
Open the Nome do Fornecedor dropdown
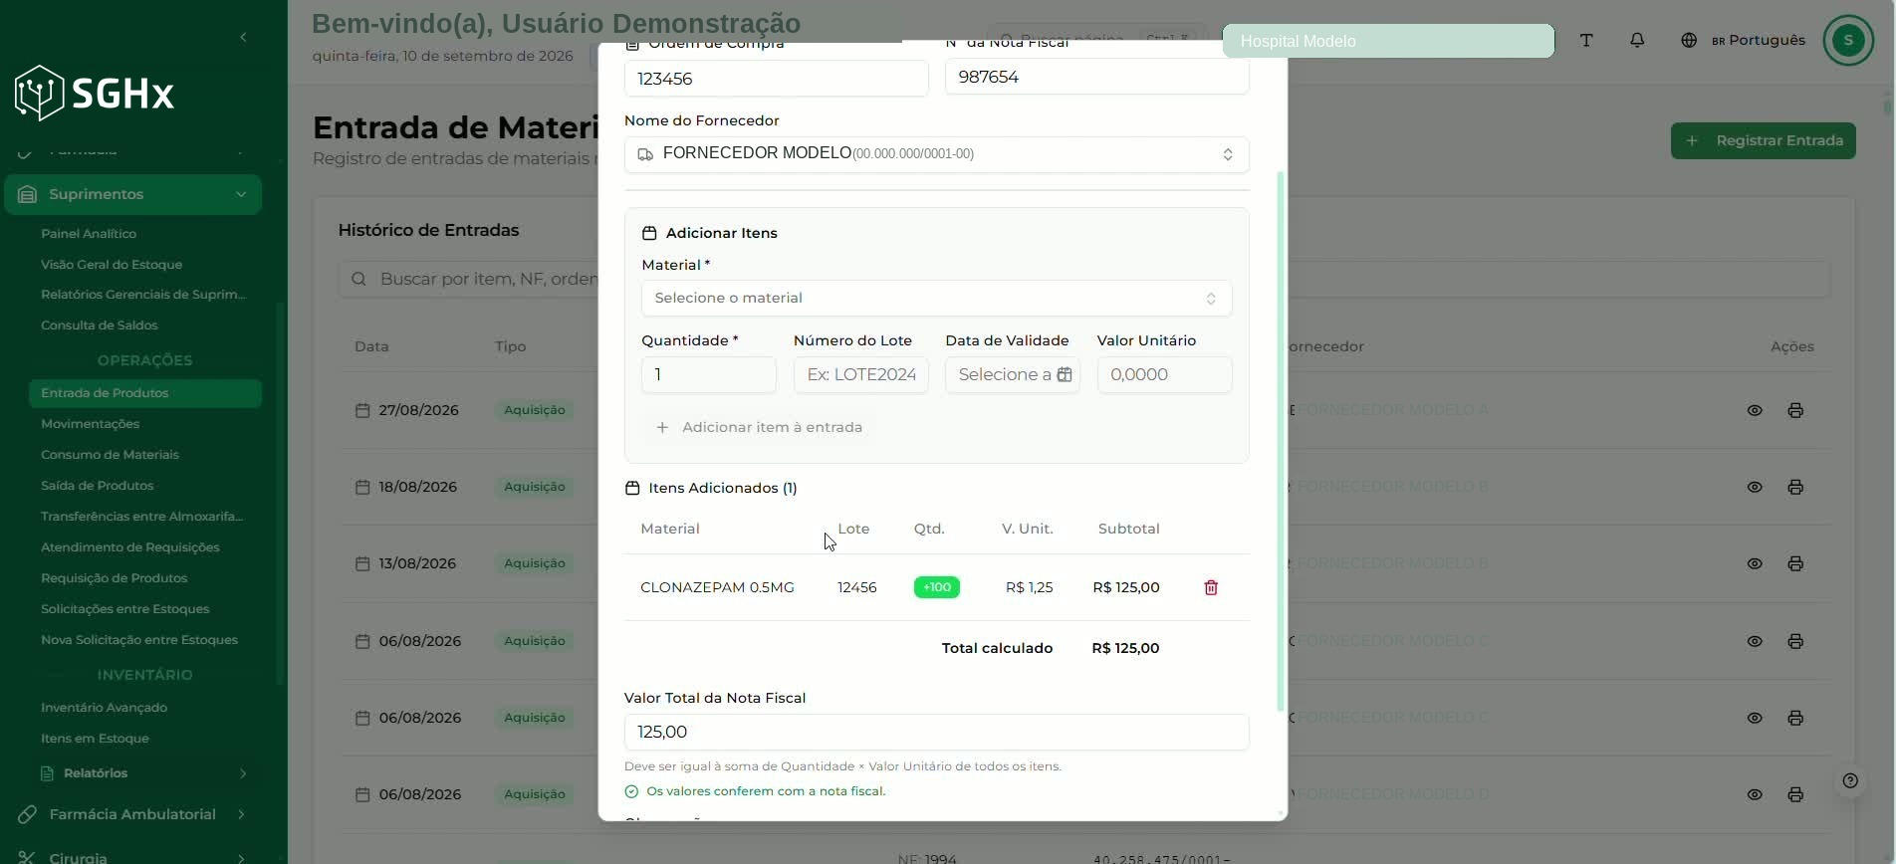(x=936, y=154)
